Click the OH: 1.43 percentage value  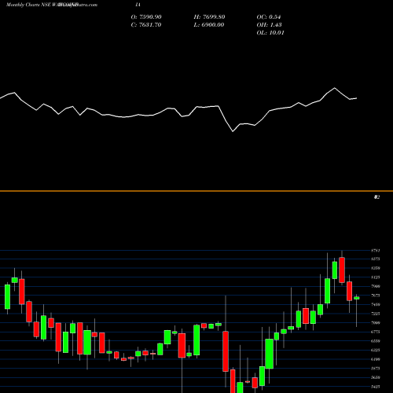(x=269, y=25)
